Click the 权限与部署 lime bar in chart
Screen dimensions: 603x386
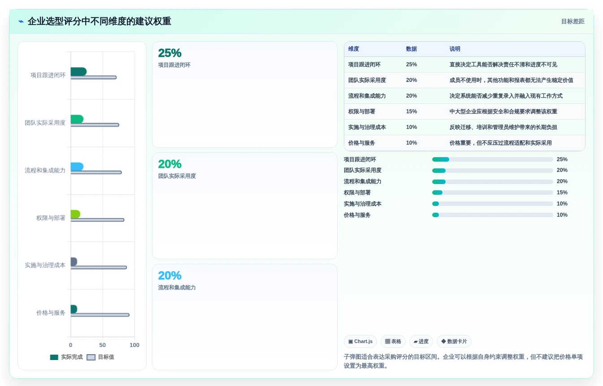tap(75, 214)
